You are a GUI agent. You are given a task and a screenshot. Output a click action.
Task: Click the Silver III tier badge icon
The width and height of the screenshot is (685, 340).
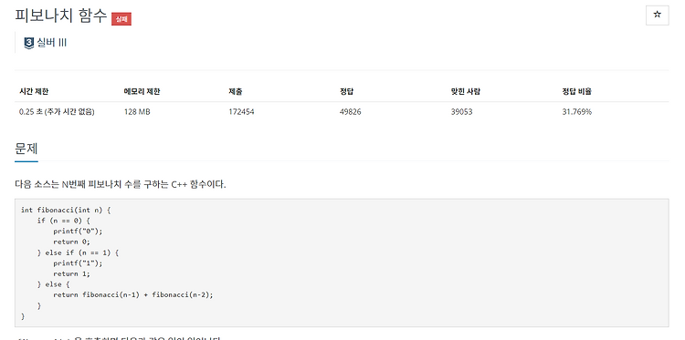click(29, 43)
